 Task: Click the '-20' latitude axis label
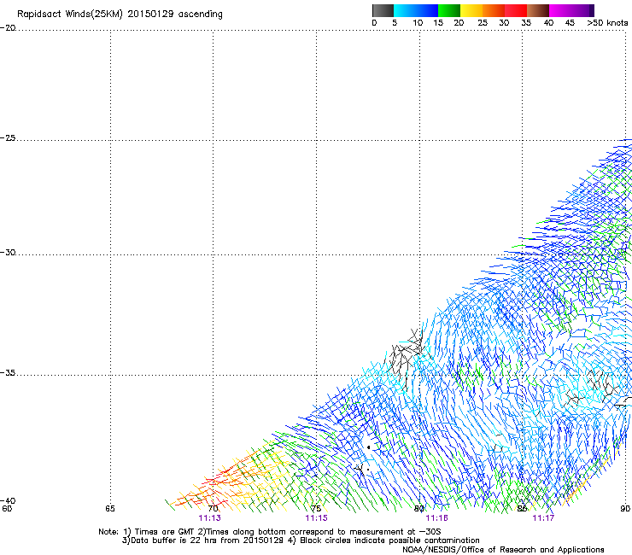tap(8, 28)
